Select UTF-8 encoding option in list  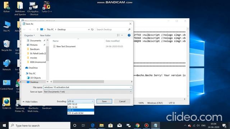(x=80, y=110)
